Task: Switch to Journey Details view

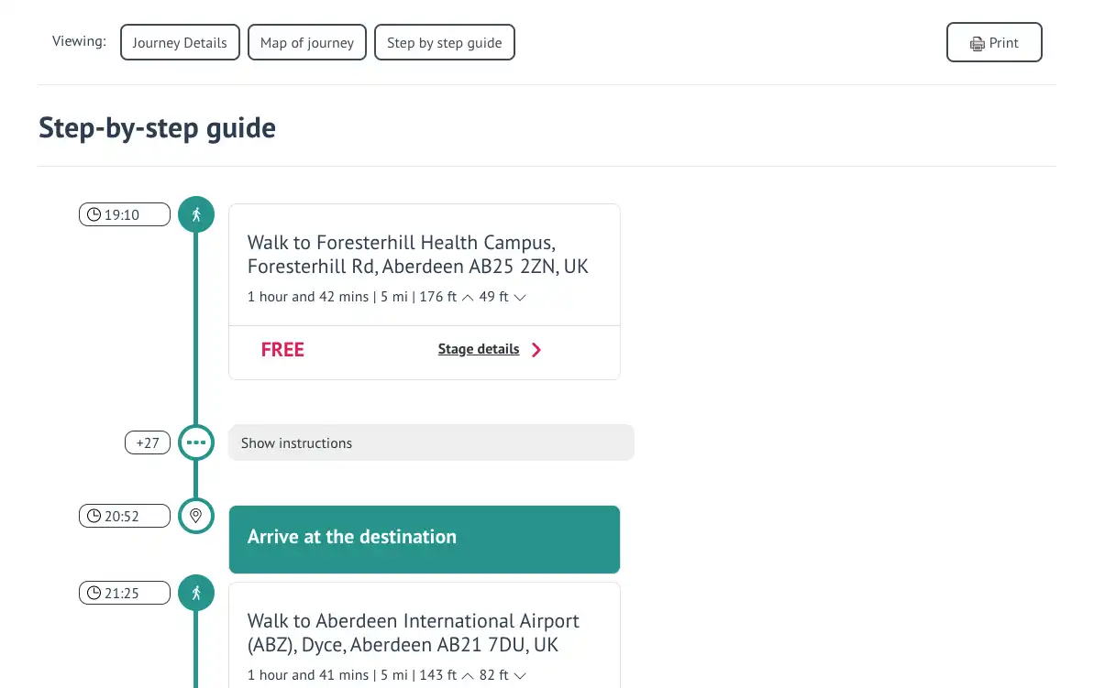Action: (x=180, y=42)
